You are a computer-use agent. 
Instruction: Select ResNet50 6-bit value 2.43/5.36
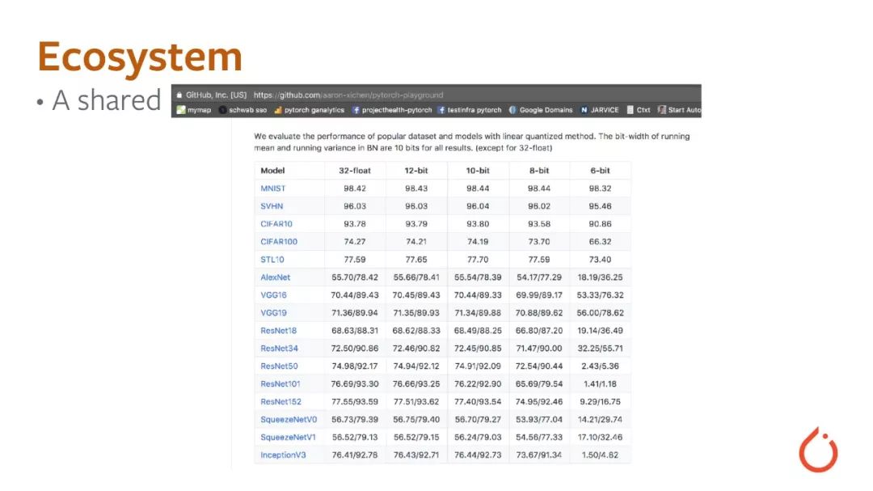(x=600, y=366)
